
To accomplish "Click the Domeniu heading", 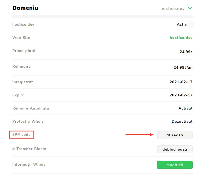I will (x=25, y=8).
